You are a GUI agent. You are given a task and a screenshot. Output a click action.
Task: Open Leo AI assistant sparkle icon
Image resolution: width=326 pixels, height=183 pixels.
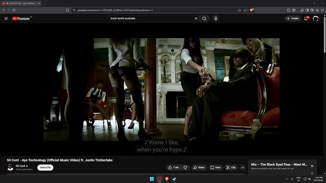[317, 10]
